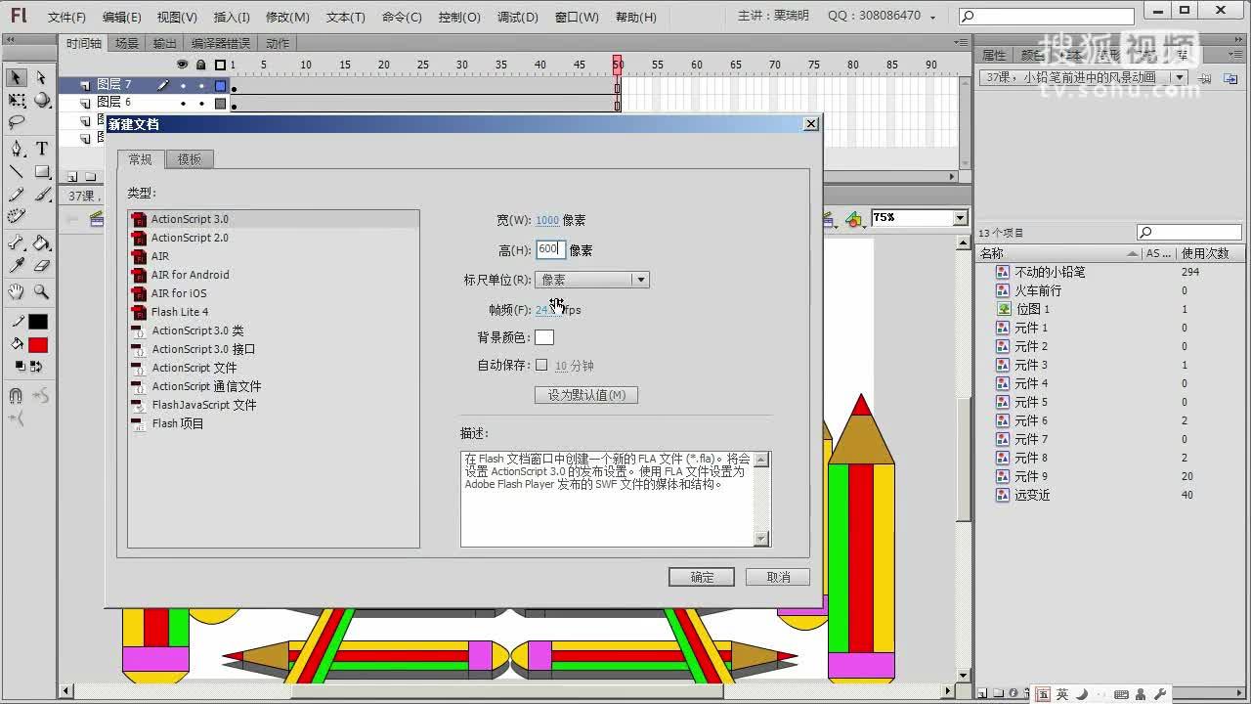1251x704 pixels.
Task: Open the 标尺单位 ruler units dropdown
Action: 640,279
